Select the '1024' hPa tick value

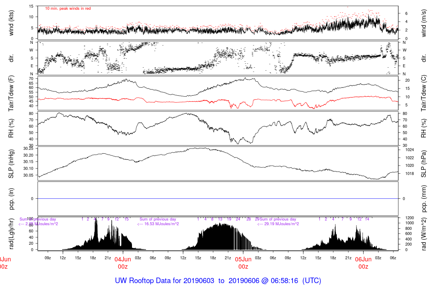[x=410, y=150]
